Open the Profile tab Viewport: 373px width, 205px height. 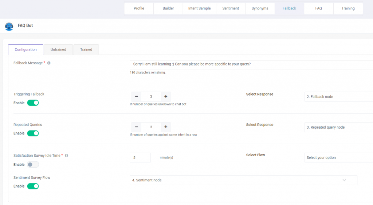click(139, 9)
